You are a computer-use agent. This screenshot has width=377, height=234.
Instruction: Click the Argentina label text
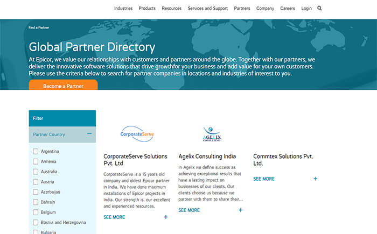(50, 151)
